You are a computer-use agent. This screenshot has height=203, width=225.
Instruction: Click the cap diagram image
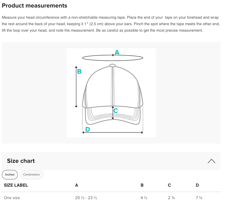111,93
